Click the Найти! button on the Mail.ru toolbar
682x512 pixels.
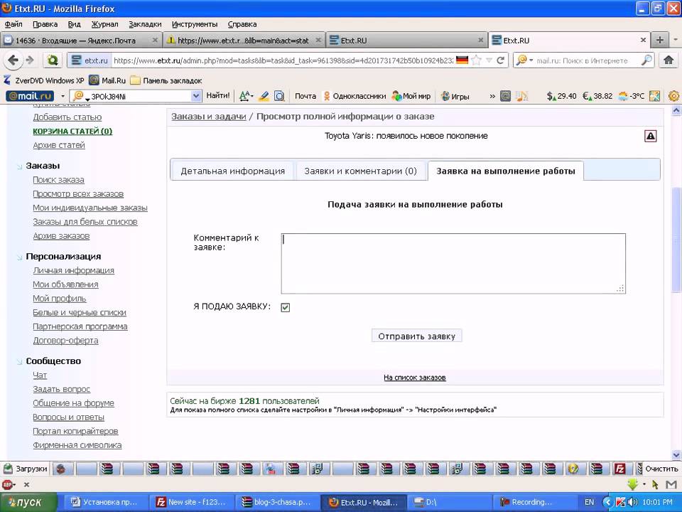pos(218,96)
